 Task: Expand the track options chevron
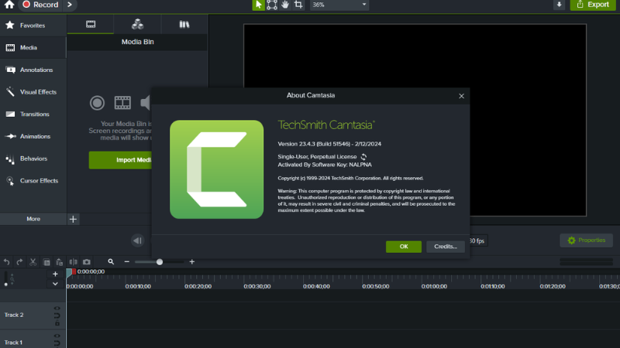click(55, 284)
